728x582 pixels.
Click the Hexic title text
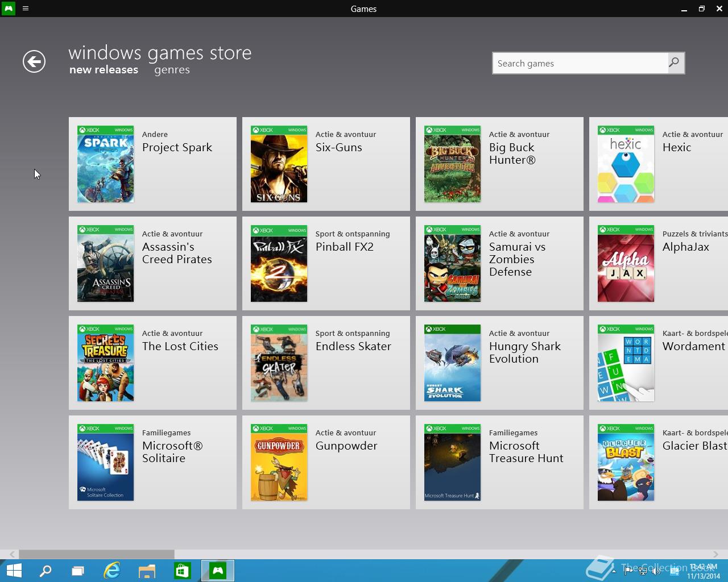tap(677, 148)
